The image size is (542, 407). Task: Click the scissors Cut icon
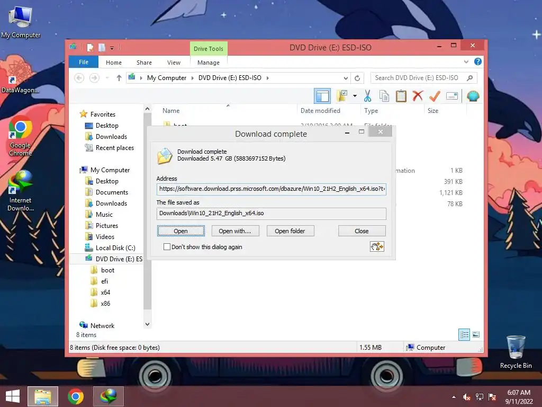tap(367, 96)
